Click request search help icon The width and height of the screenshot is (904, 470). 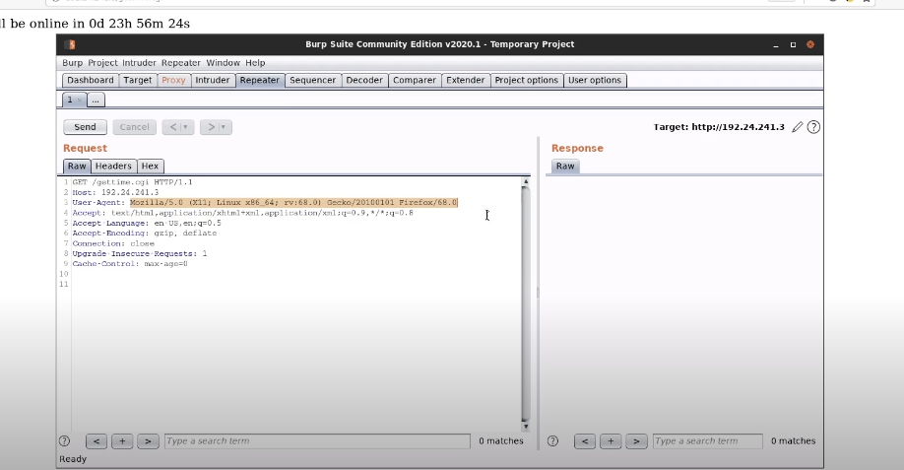(x=65, y=441)
